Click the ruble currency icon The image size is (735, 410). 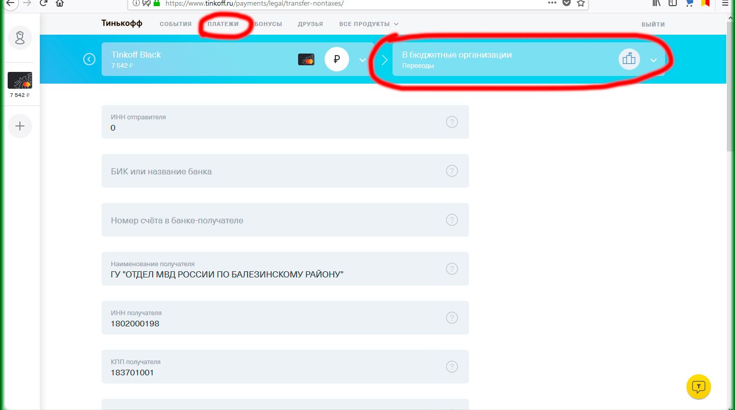336,60
